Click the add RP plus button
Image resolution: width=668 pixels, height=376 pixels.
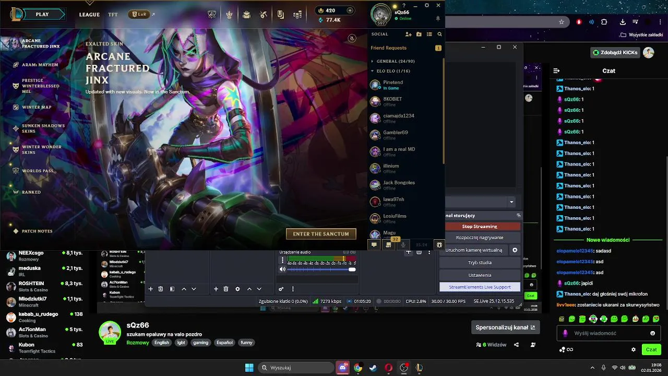350,10
